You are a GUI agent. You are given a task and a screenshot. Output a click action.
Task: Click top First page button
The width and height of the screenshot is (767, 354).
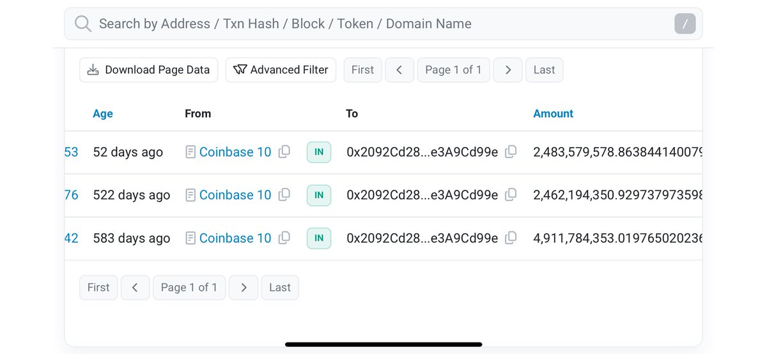pos(362,70)
